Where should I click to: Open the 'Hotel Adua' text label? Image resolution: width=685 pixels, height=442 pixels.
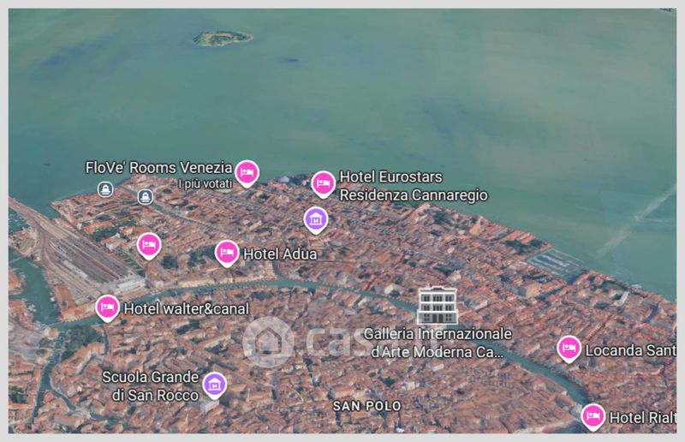(280, 254)
